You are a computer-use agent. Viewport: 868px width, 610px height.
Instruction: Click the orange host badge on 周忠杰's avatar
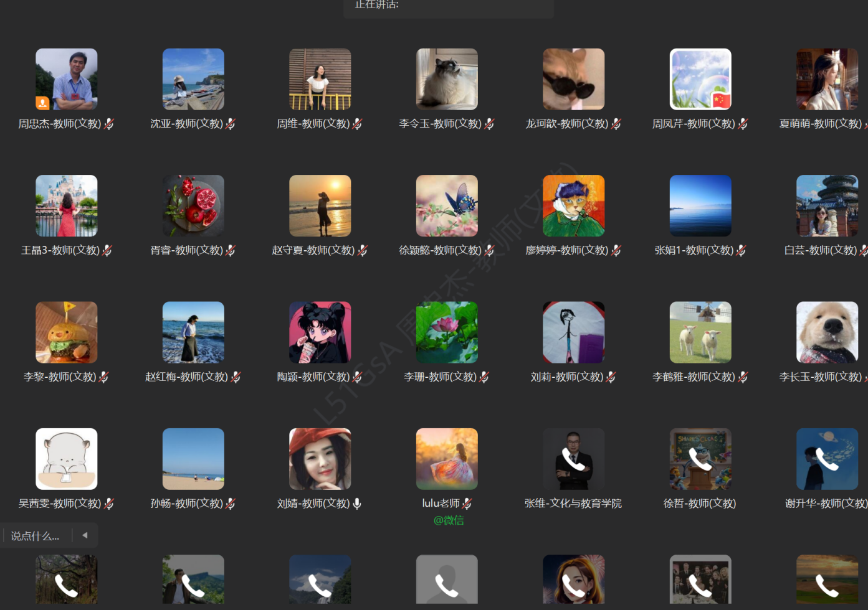point(42,103)
